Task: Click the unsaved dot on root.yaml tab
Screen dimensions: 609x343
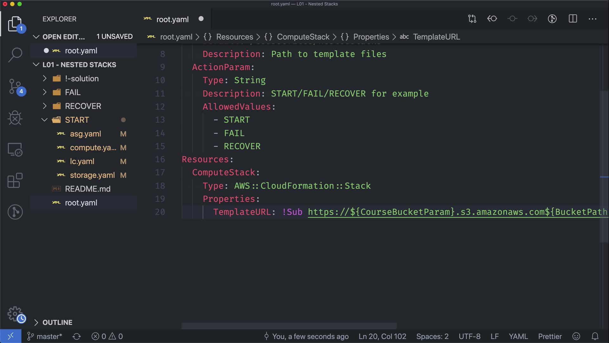Action: coord(201,19)
